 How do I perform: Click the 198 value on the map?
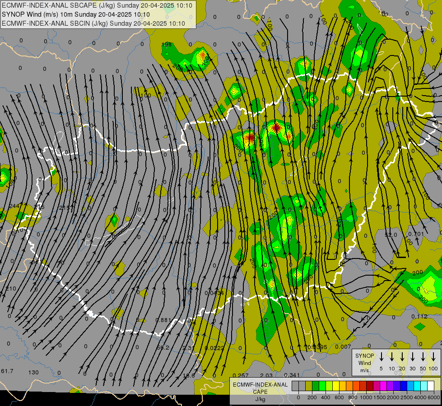coord(167,45)
